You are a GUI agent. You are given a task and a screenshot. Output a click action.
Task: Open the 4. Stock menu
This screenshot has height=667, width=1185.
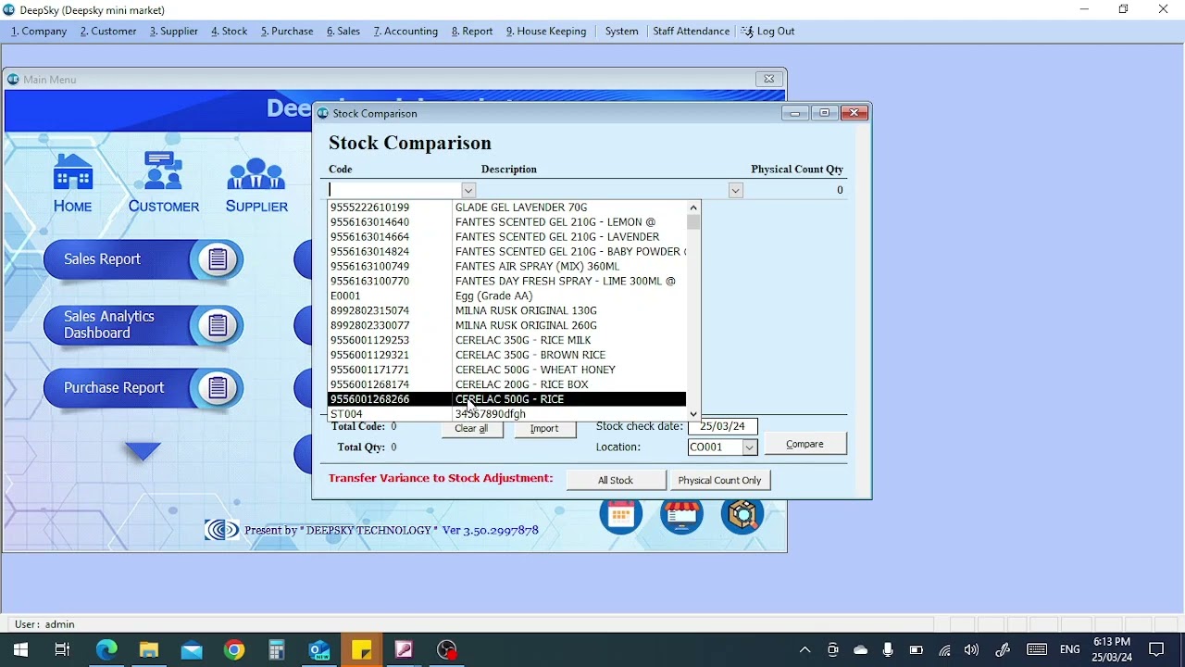[x=230, y=31]
